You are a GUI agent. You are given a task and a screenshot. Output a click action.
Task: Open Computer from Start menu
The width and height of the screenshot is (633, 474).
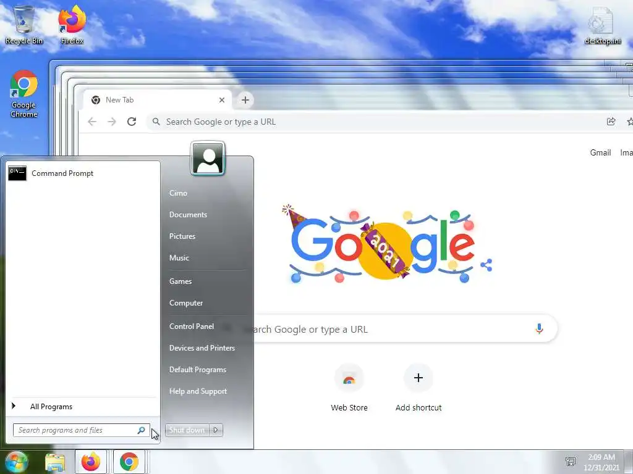point(186,302)
